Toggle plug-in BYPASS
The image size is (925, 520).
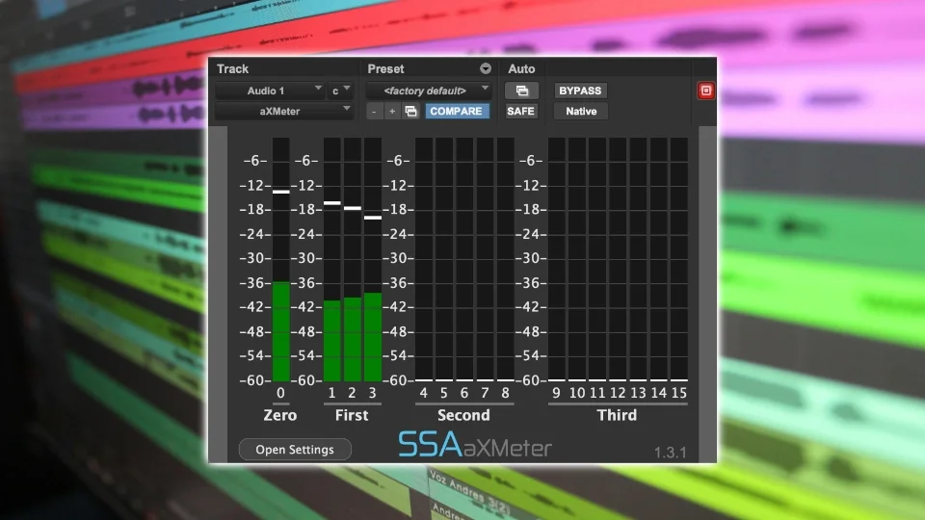(x=580, y=91)
